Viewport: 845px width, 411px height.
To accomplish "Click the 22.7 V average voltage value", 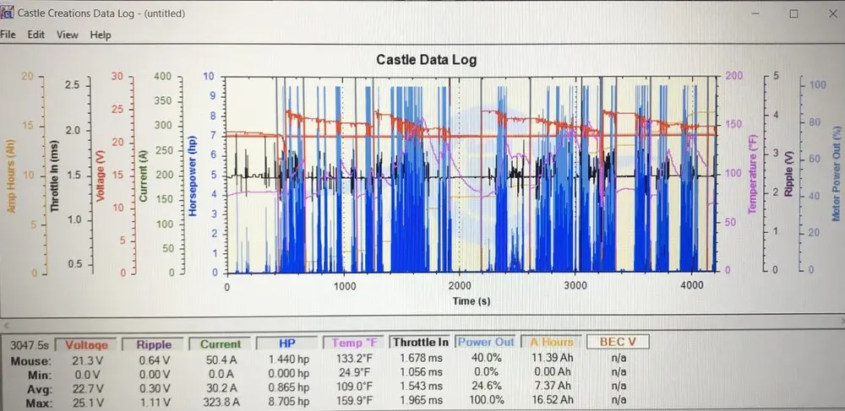I will tap(87, 388).
